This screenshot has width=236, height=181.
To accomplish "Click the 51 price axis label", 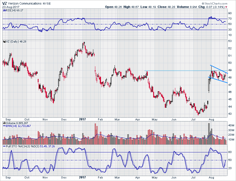I will click(x=230, y=56).
